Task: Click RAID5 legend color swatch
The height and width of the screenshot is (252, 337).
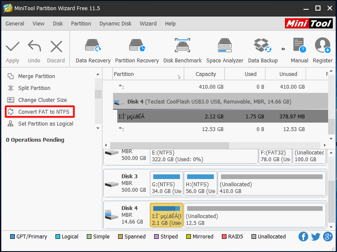Action: point(224,236)
